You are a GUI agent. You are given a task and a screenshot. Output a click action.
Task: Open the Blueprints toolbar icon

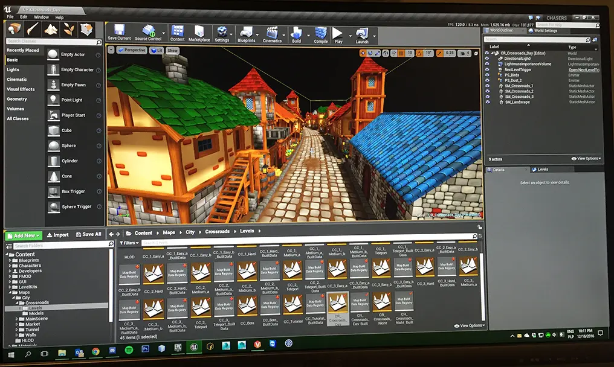point(247,34)
